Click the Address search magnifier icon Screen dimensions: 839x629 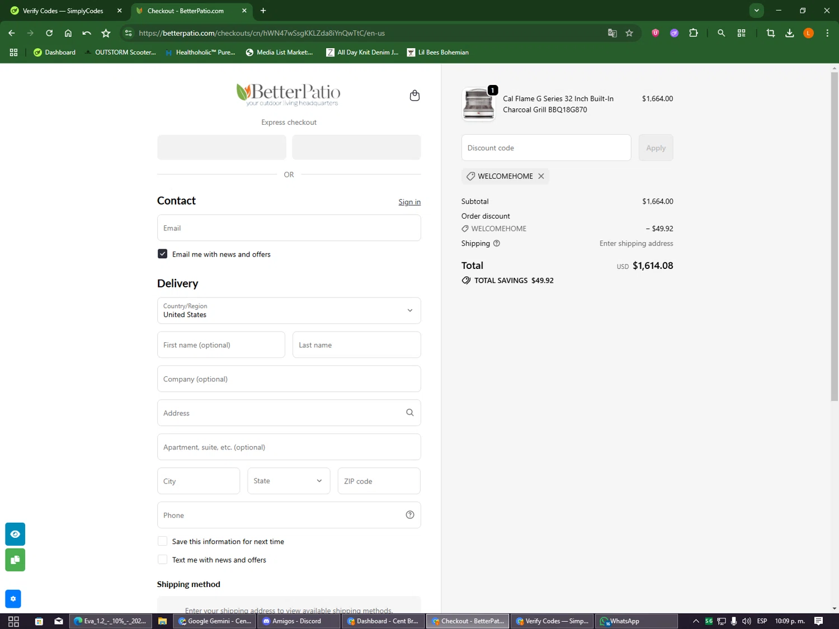(410, 413)
